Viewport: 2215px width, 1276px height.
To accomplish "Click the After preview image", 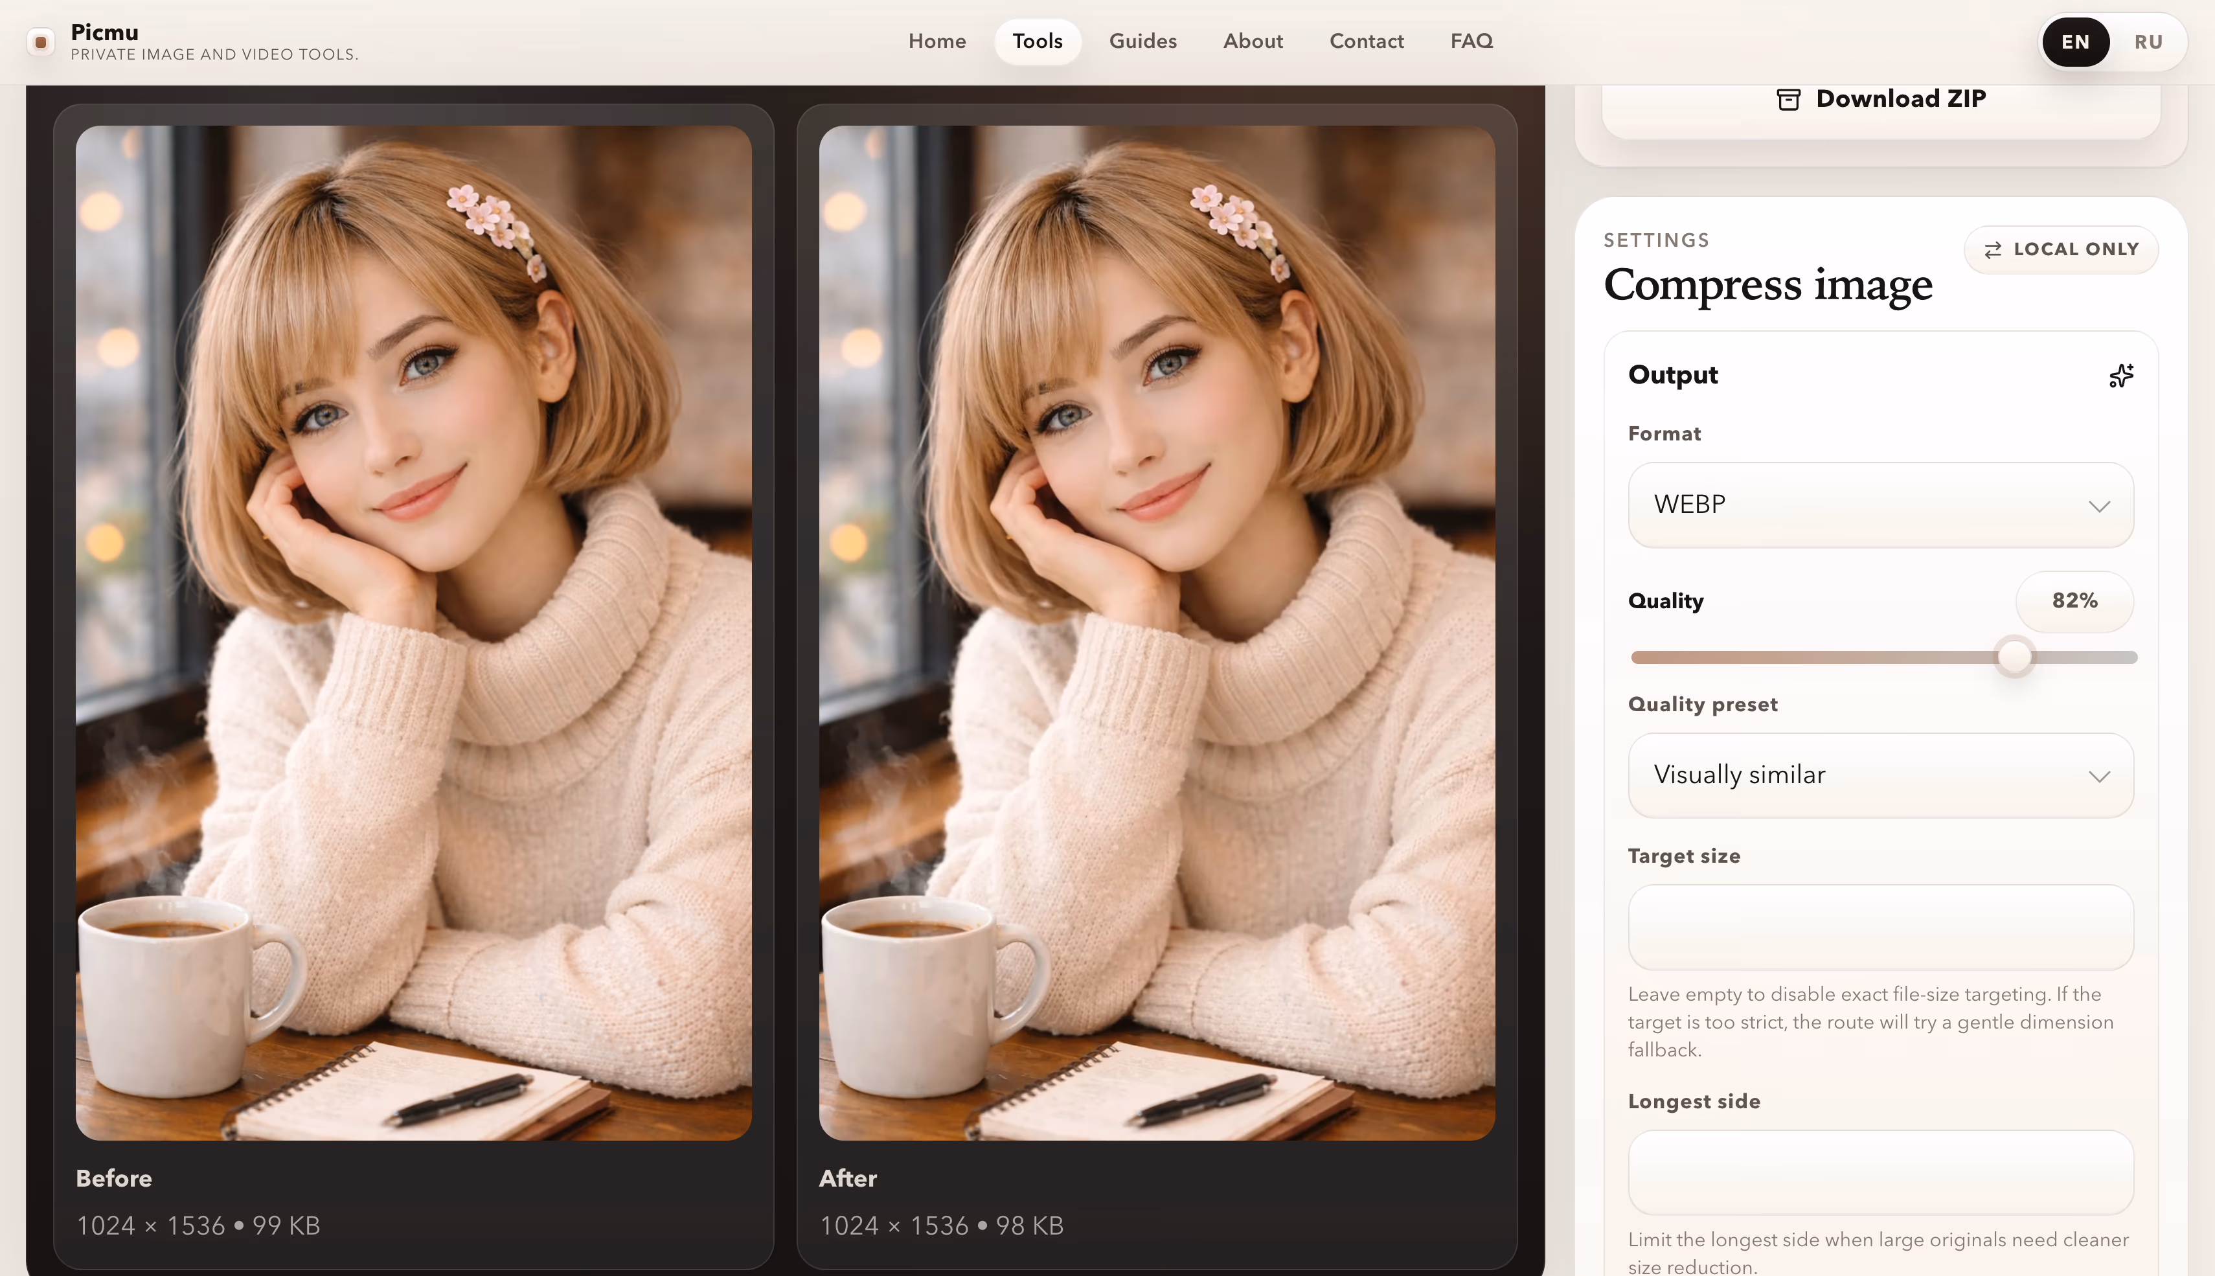I will (1157, 632).
